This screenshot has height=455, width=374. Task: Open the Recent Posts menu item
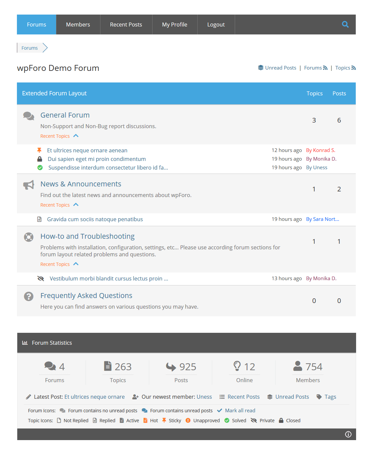point(126,24)
